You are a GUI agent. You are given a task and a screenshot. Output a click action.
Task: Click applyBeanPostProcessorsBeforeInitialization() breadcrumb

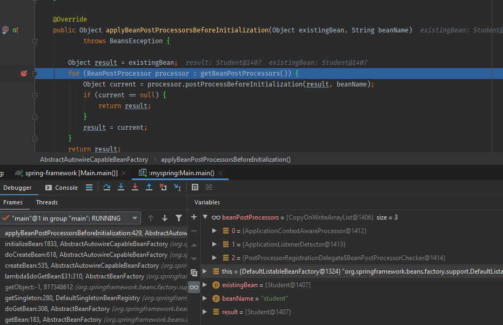226,160
